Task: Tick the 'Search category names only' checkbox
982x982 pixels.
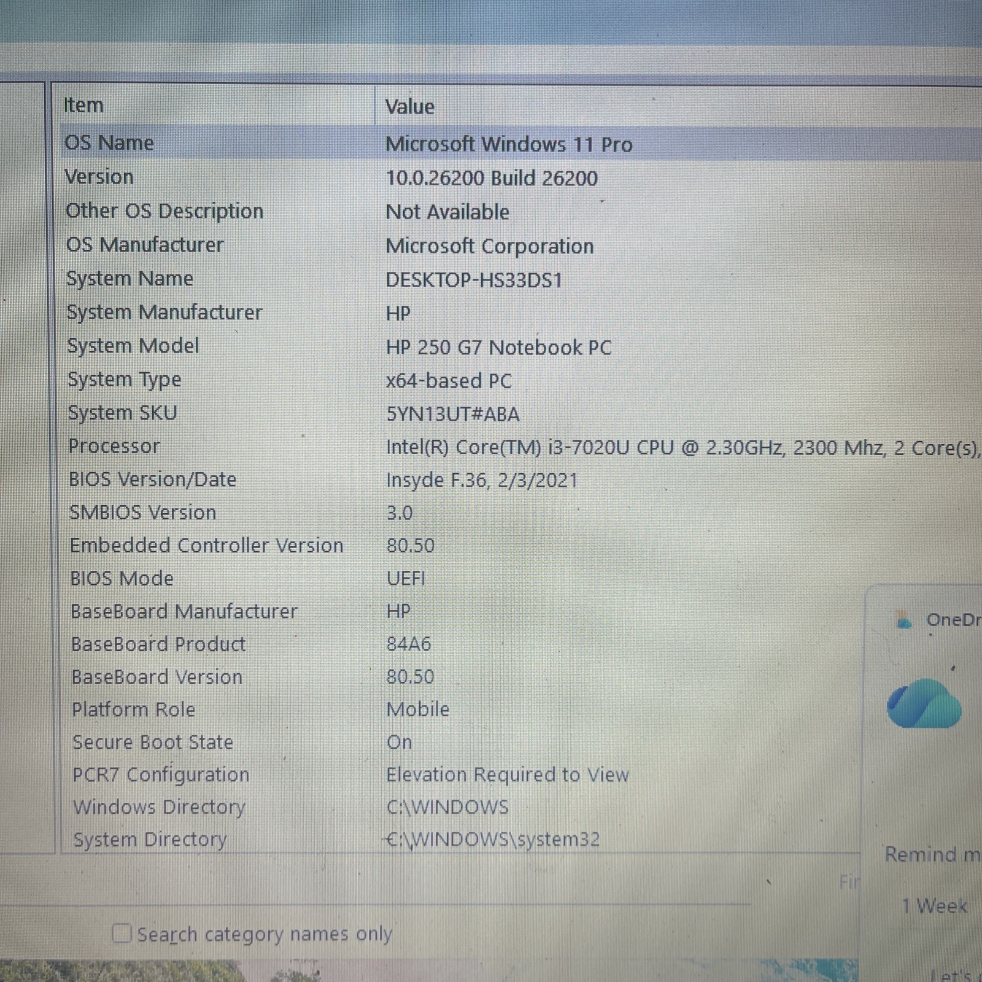Action: pyautogui.click(x=122, y=934)
